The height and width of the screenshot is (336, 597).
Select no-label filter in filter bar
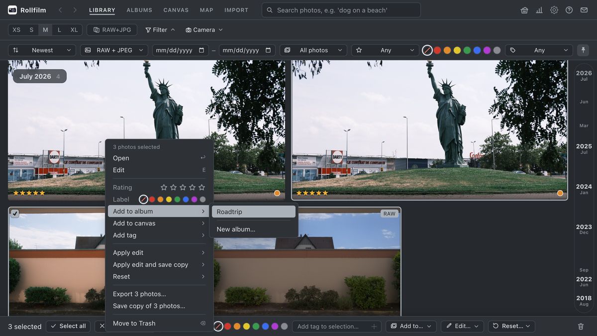427,50
